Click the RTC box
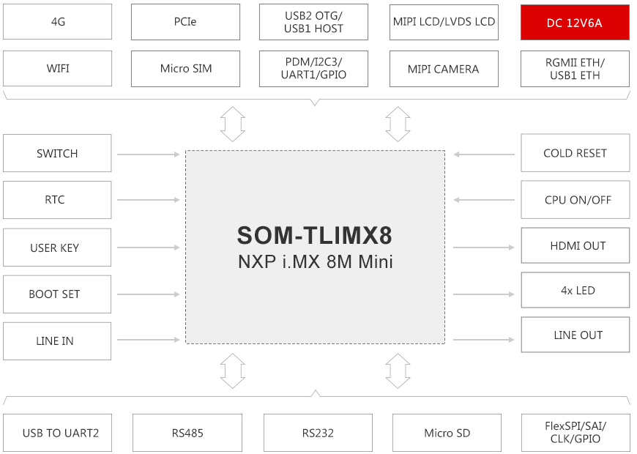 click(x=57, y=200)
